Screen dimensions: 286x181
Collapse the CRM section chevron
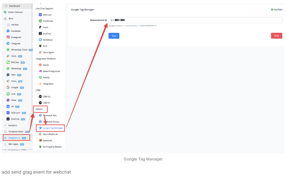pos(61,90)
